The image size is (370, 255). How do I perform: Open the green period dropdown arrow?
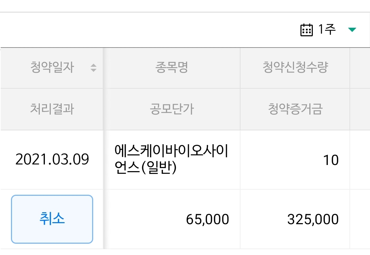coord(352,30)
